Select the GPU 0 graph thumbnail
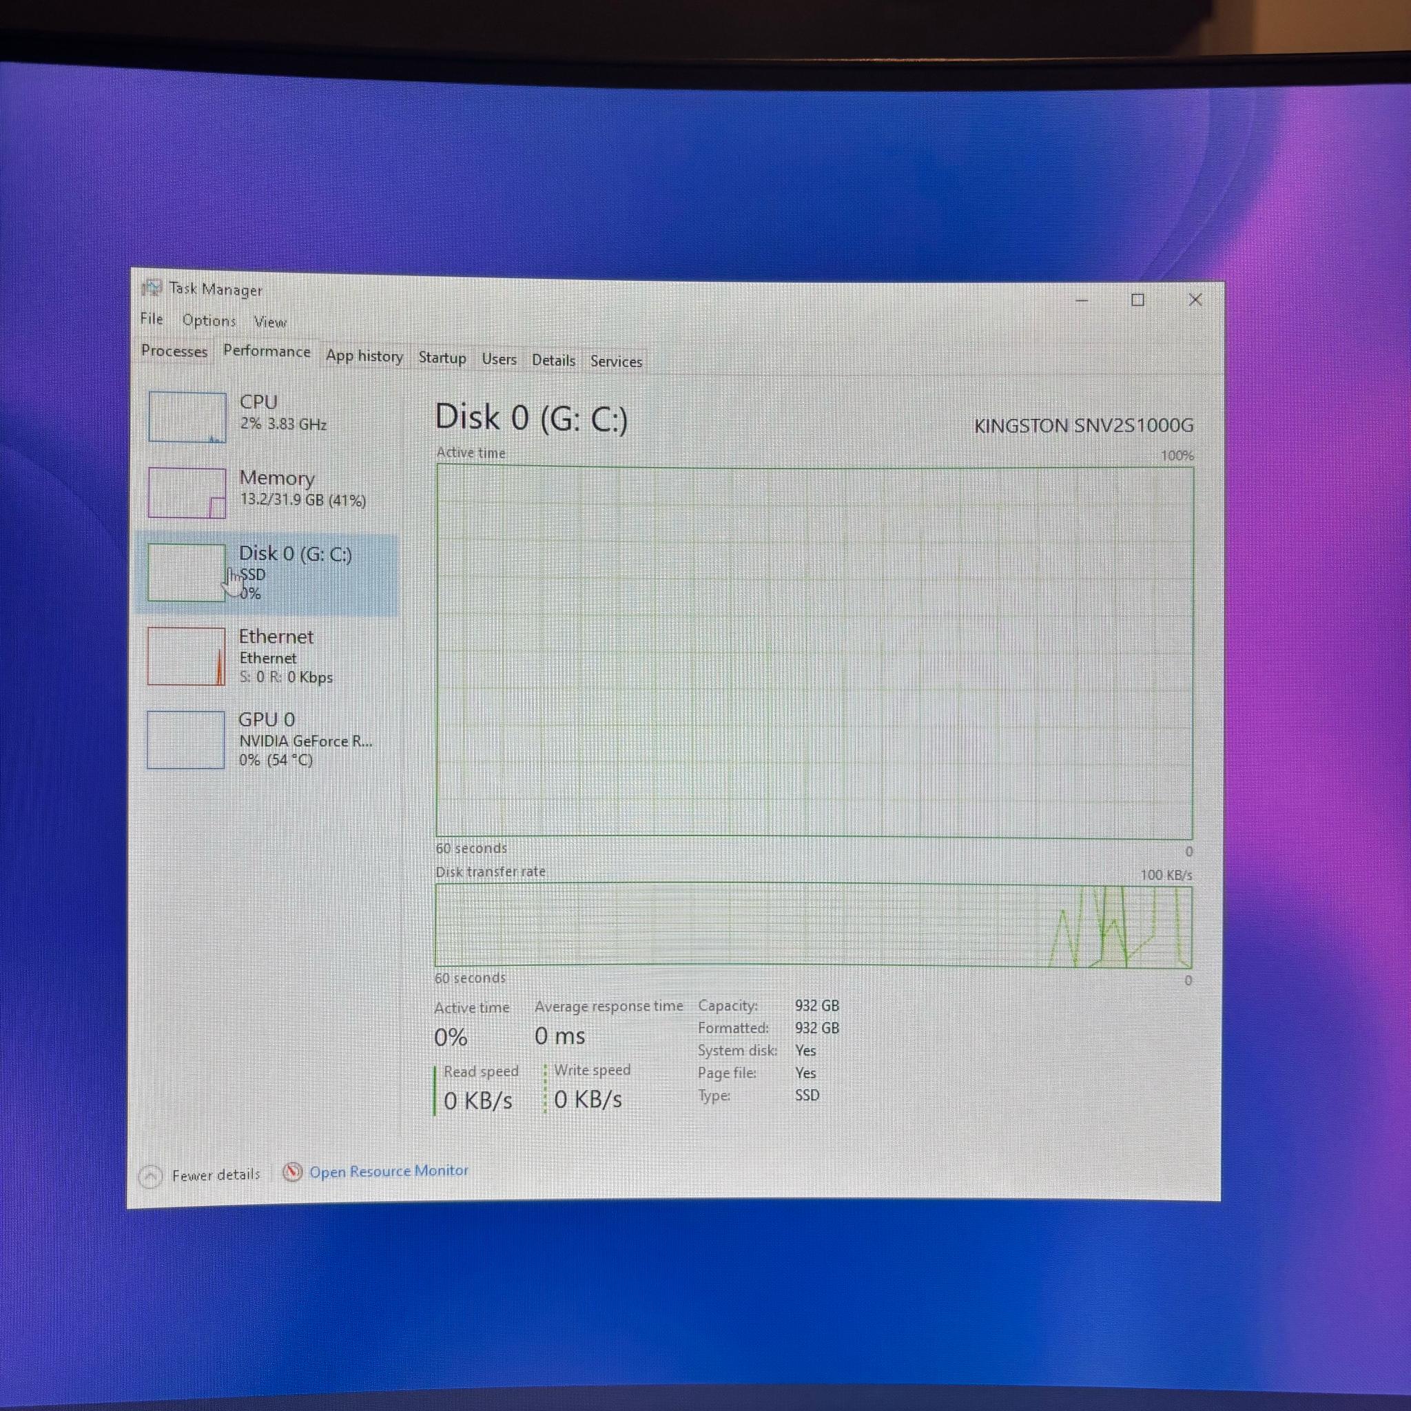The height and width of the screenshot is (1411, 1411). pyautogui.click(x=185, y=739)
